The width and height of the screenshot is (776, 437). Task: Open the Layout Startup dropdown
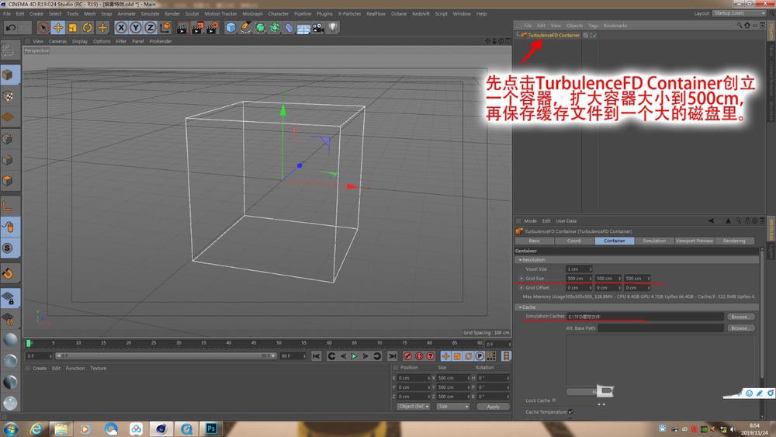tap(740, 13)
